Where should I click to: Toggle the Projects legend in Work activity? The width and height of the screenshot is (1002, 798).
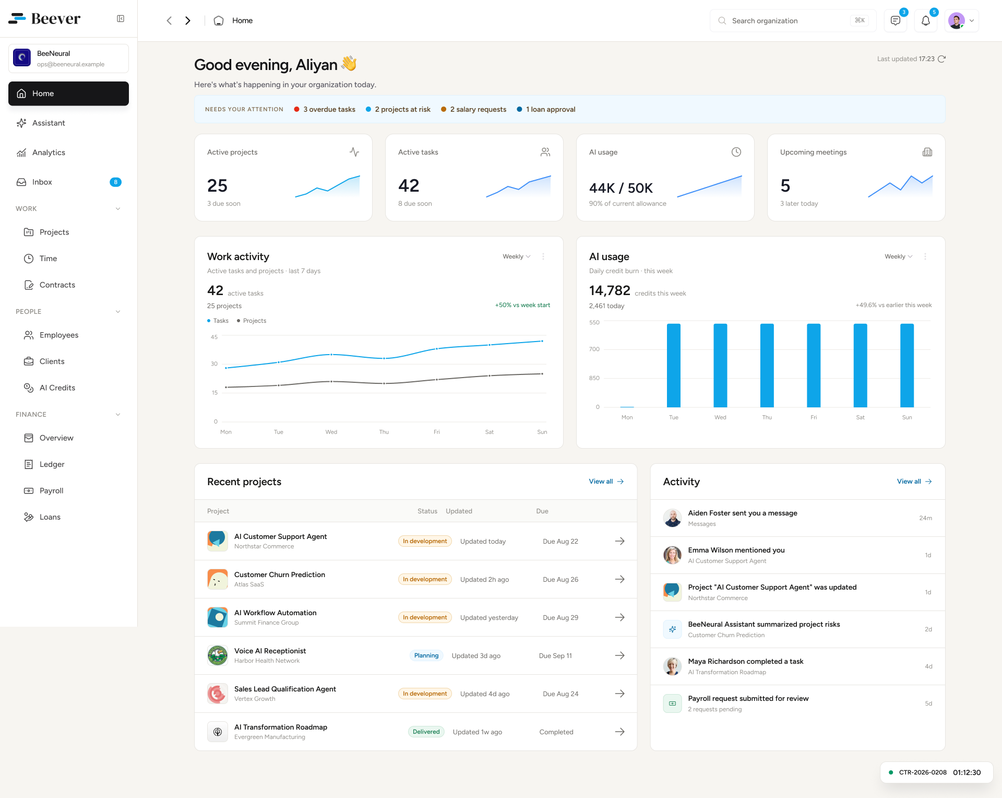coord(252,321)
